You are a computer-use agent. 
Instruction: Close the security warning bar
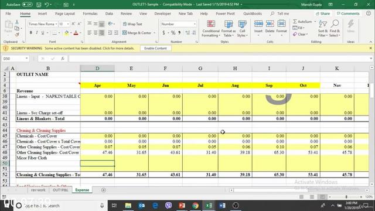[x=370, y=48]
